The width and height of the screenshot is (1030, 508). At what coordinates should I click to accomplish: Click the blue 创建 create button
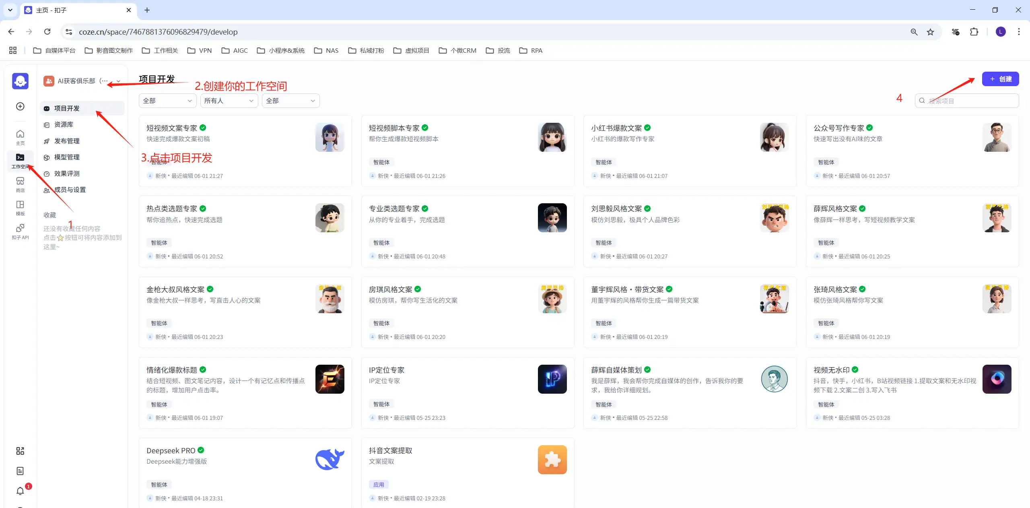point(1000,79)
